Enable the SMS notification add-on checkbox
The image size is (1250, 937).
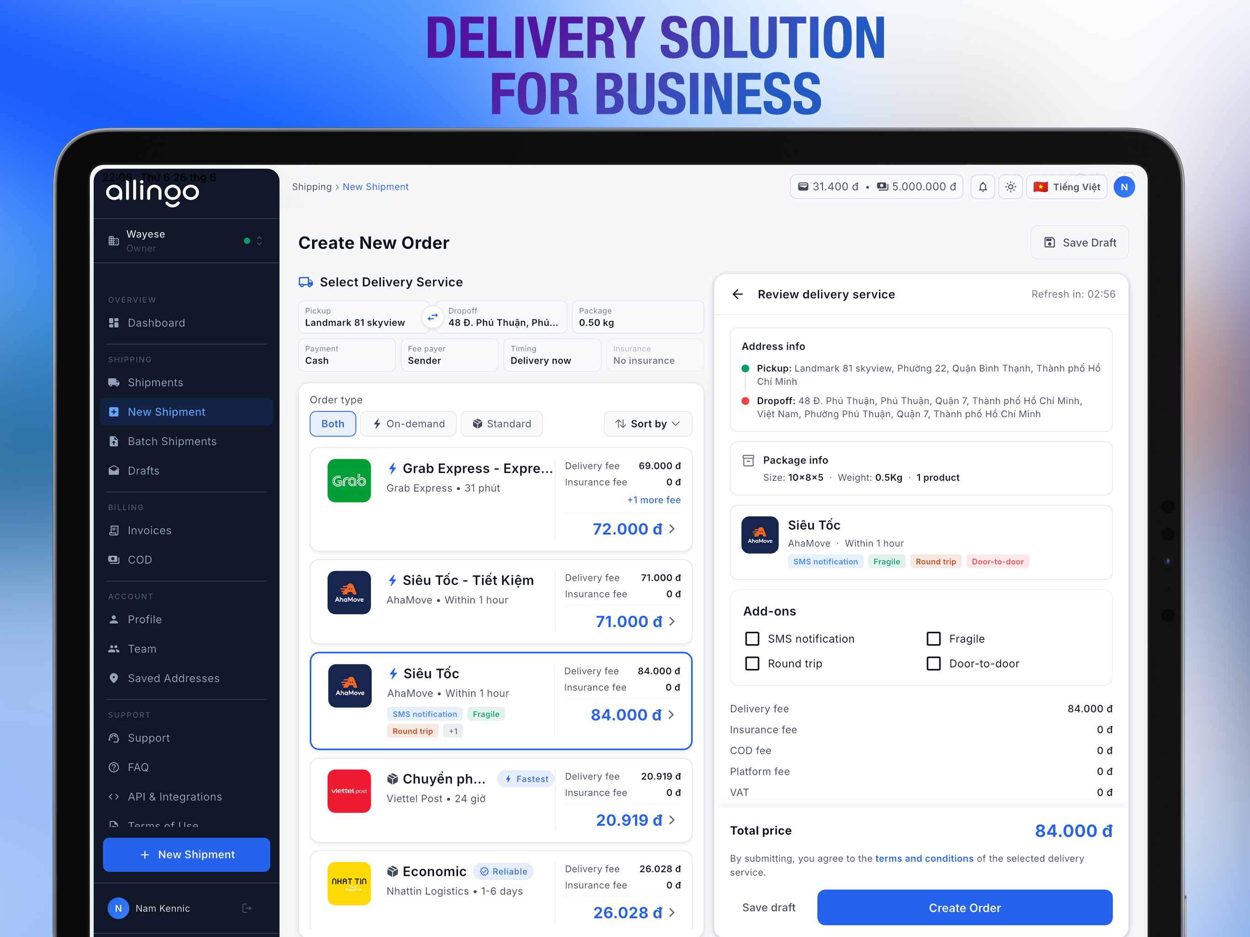click(752, 639)
